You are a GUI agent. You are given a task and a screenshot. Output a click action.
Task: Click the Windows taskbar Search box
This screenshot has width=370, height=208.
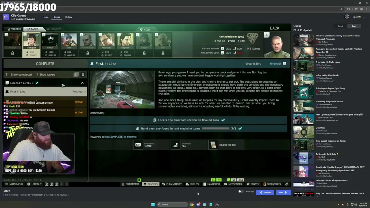pos(173,205)
